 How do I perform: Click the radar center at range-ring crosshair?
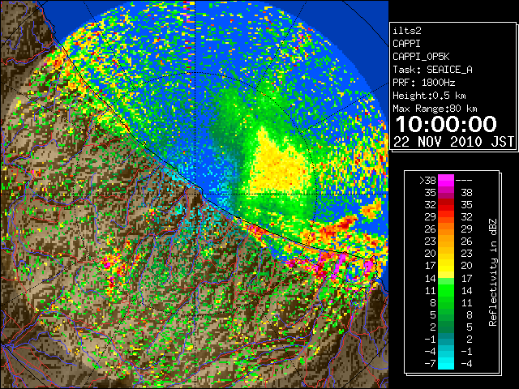195,194
